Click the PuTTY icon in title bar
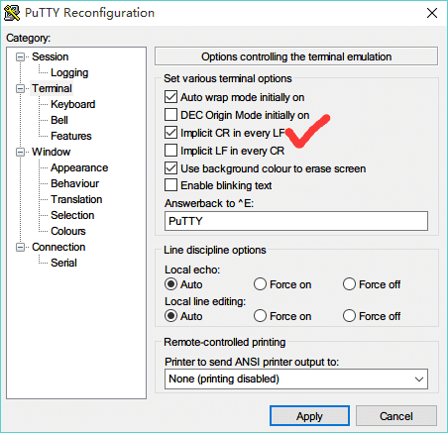This screenshot has height=433, width=448. click(x=12, y=13)
